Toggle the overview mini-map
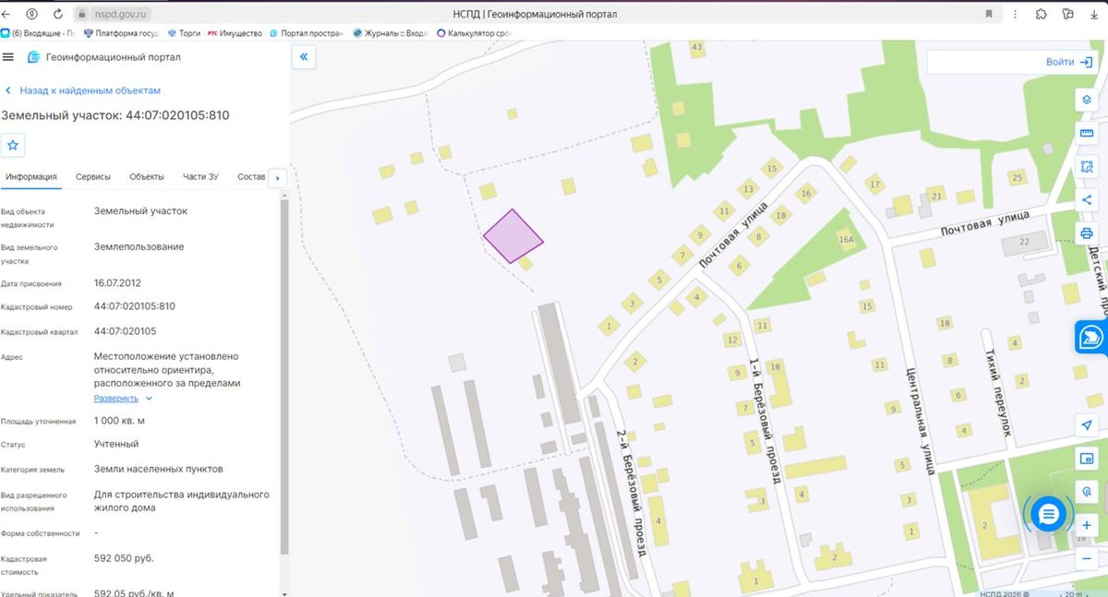1108x597 pixels. point(1087,459)
